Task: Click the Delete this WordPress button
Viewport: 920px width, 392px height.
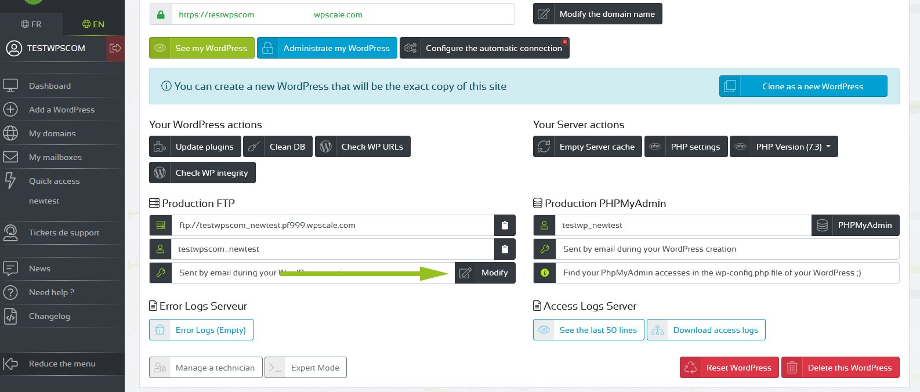Action: (x=841, y=368)
